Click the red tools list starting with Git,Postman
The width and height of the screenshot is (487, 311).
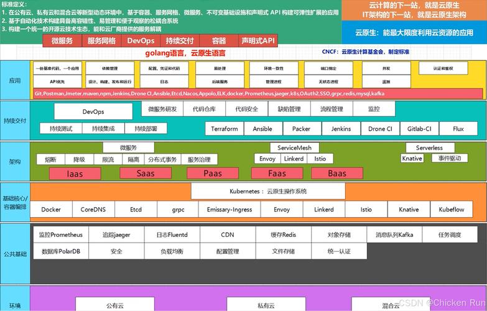(x=257, y=93)
